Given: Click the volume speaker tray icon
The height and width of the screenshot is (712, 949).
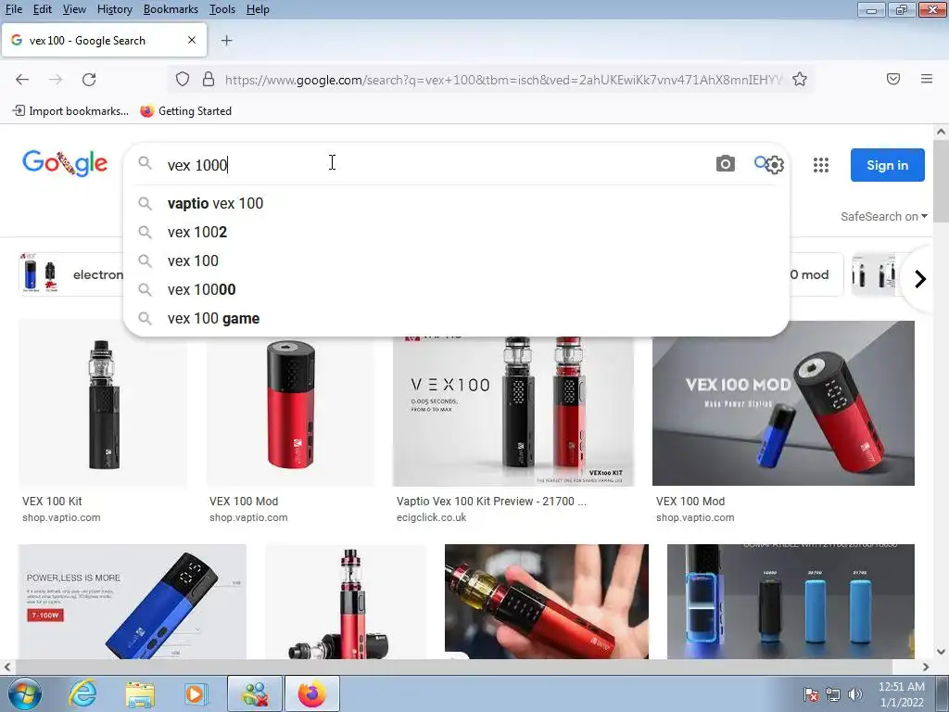Looking at the screenshot, I should (x=855, y=693).
